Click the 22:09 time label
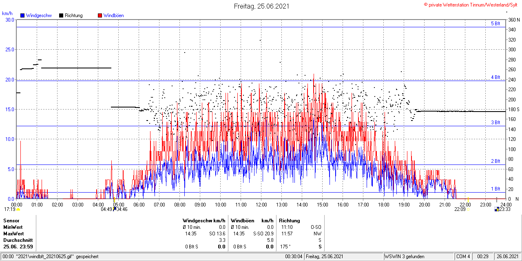522x261 pixels. [x=460, y=209]
